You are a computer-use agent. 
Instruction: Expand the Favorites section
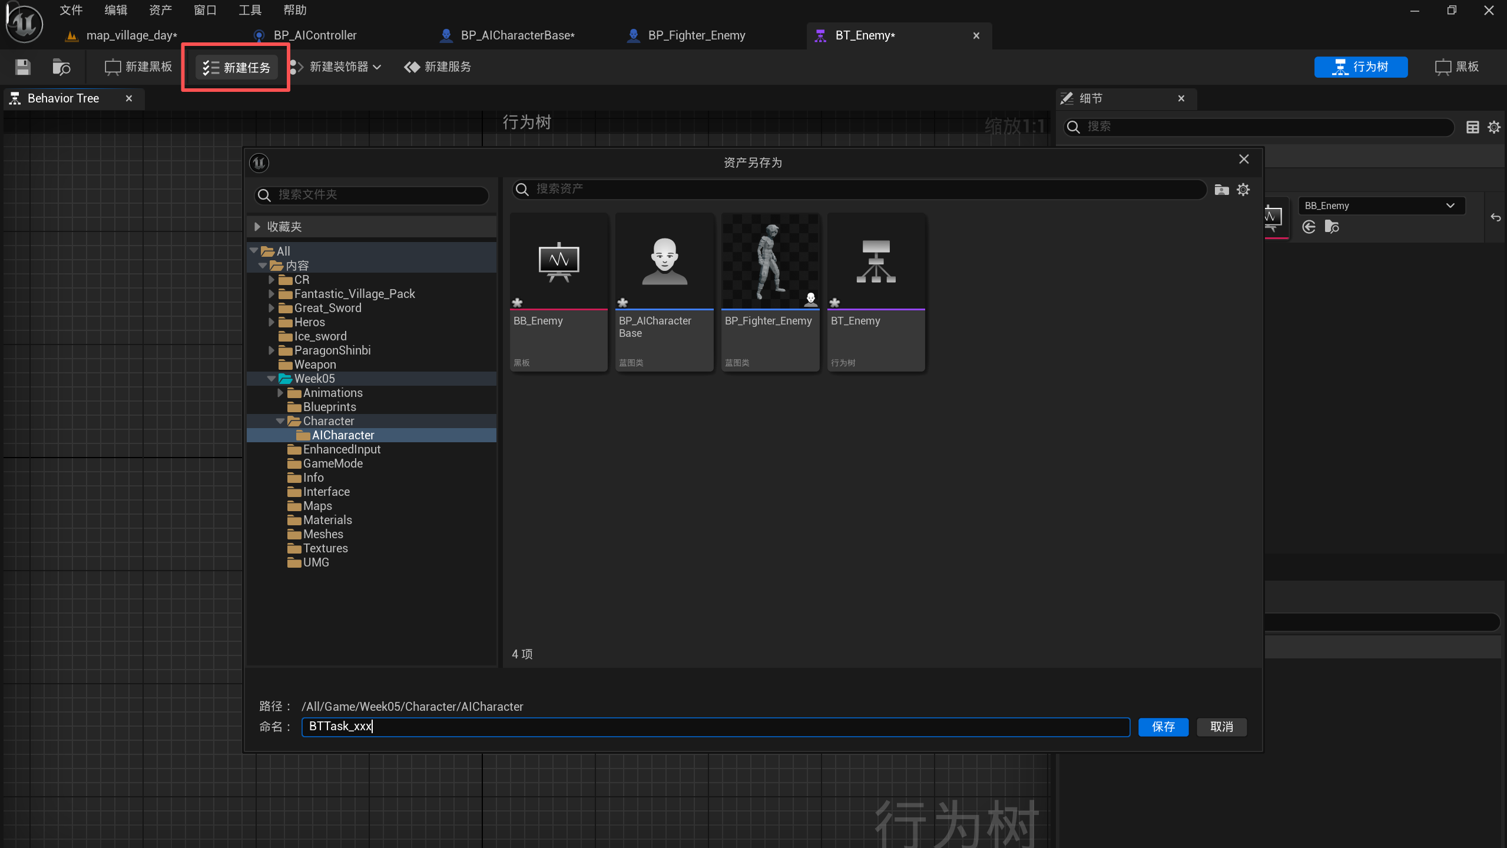coord(257,227)
